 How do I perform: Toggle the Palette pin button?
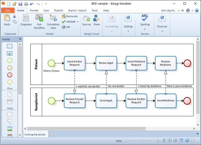tap(20, 39)
